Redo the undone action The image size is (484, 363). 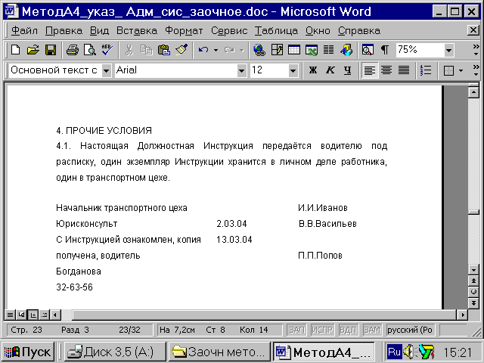click(x=229, y=50)
